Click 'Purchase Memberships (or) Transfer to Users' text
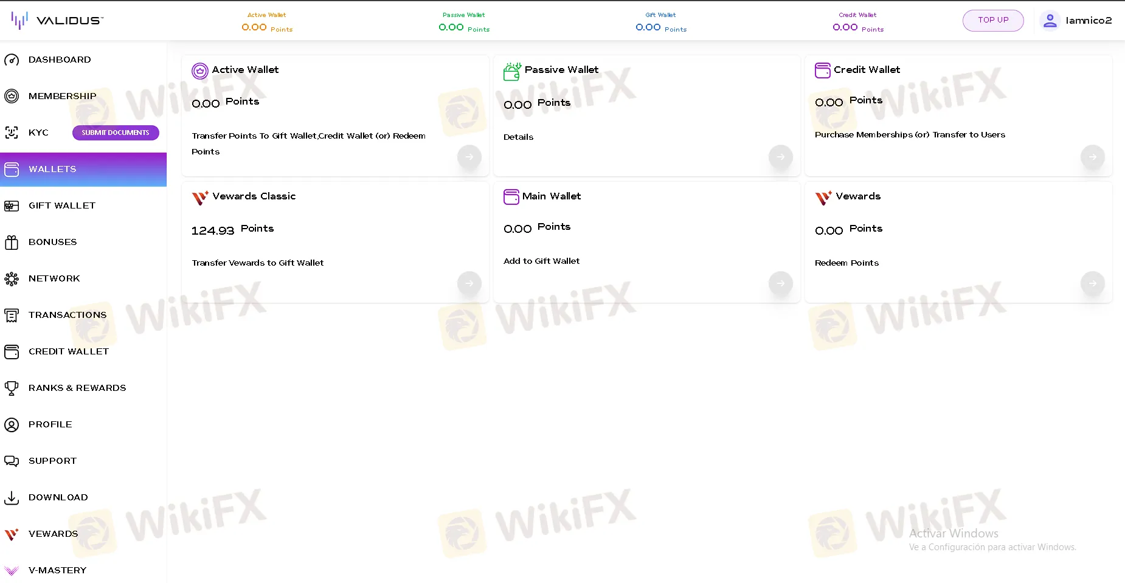Image resolution: width=1125 pixels, height=583 pixels. tap(910, 134)
